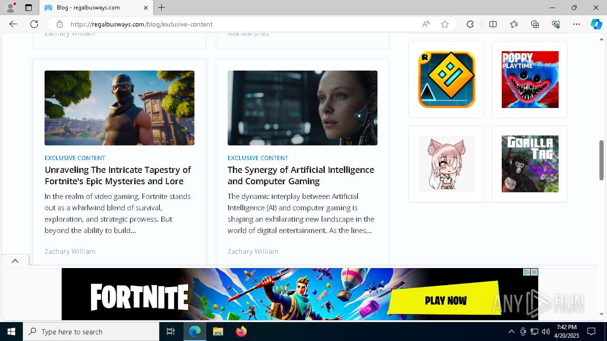The height and width of the screenshot is (341, 607).
Task: Click Fortnite article excerpt text
Action: tap(119, 213)
